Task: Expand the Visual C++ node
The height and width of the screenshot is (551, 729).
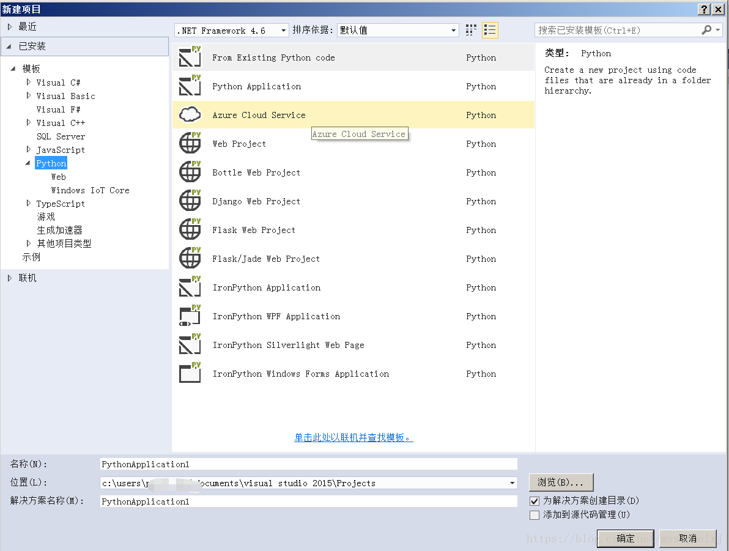Action: click(x=29, y=123)
